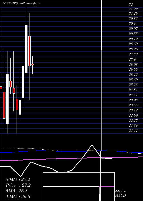The width and height of the screenshot is (143, 201).
Task: Click the peak of the white indicator line
Action: point(92,145)
